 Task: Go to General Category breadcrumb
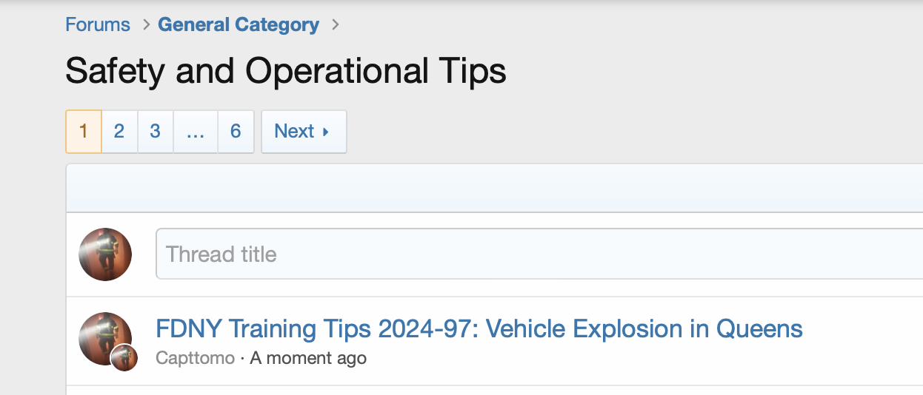[239, 24]
